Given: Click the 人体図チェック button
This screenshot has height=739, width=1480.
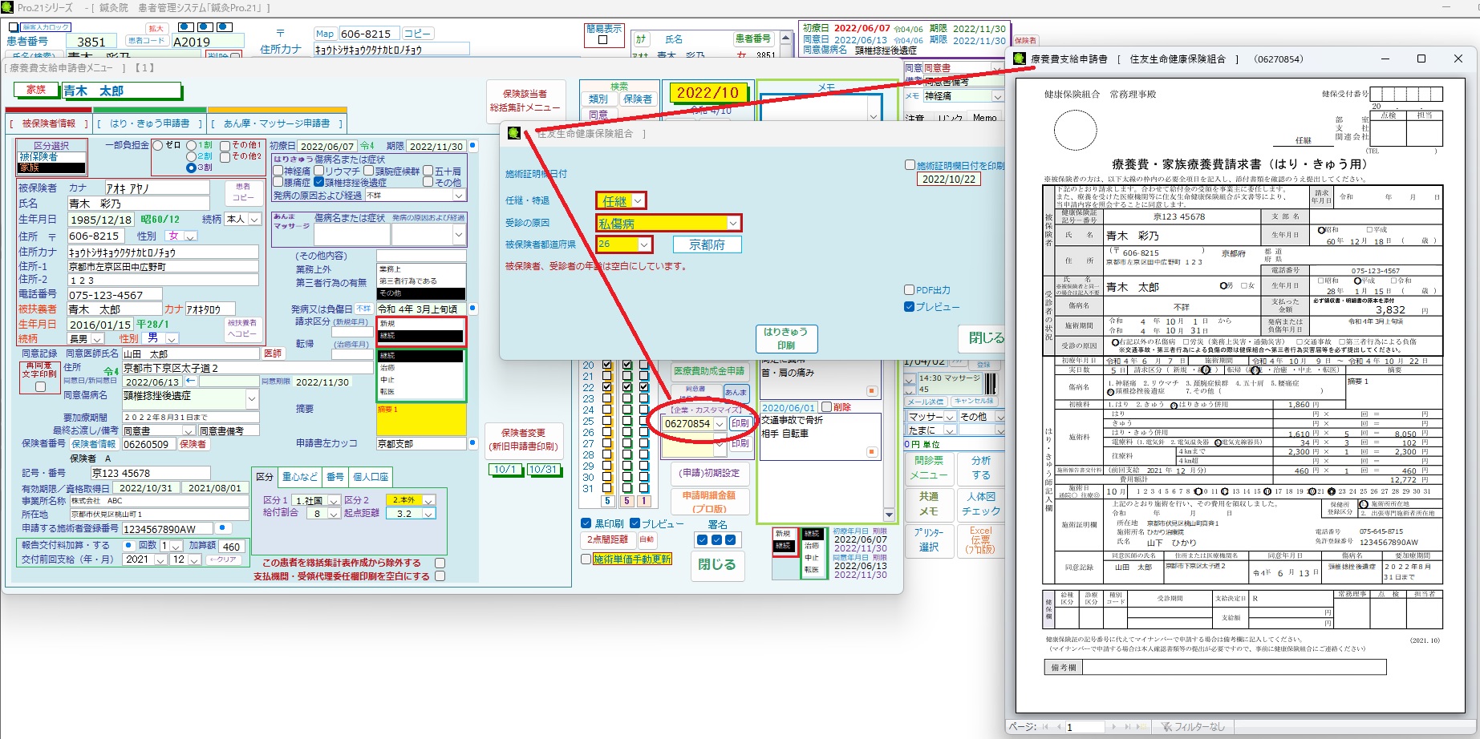Looking at the screenshot, I should click(x=980, y=503).
